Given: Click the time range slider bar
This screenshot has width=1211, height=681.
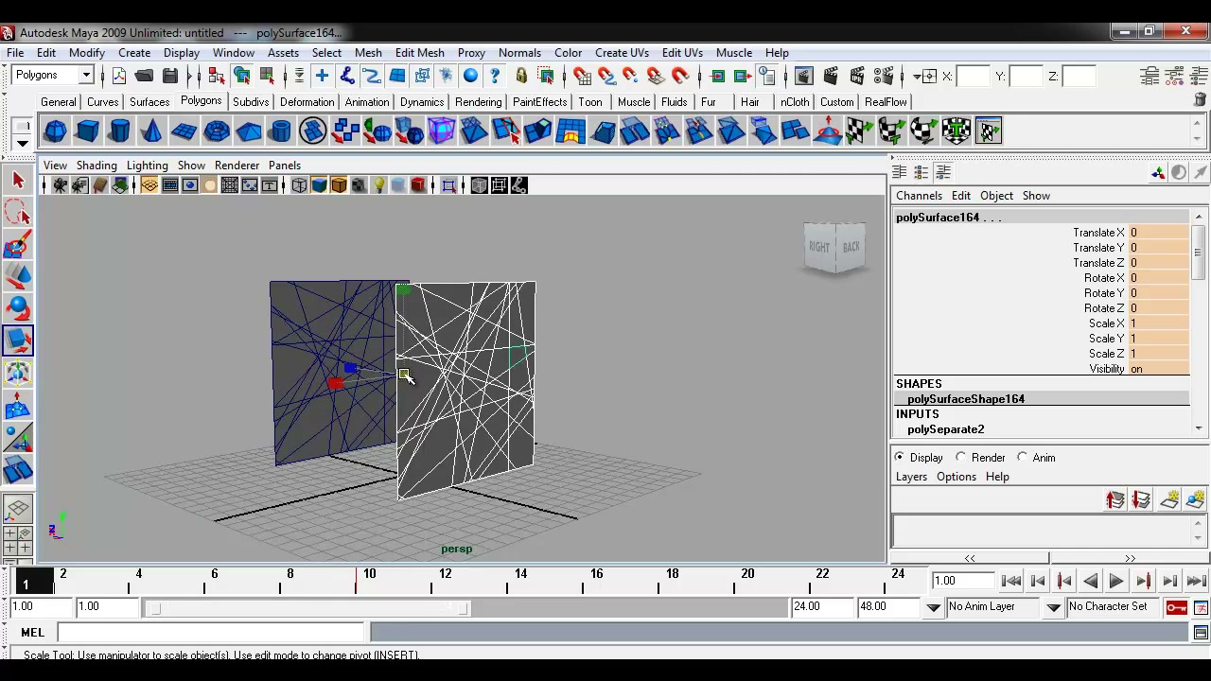Looking at the screenshot, I should tap(308, 608).
